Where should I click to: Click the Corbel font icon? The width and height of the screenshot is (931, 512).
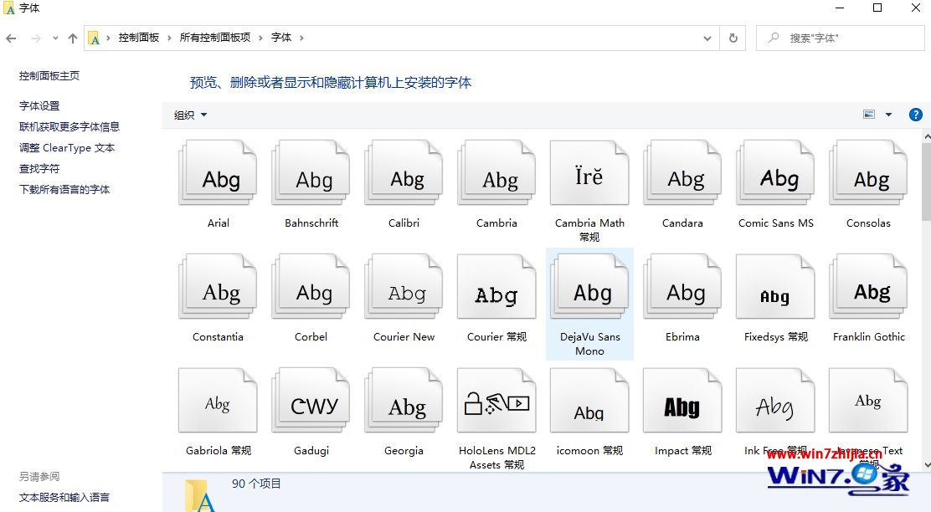pyautogui.click(x=311, y=287)
